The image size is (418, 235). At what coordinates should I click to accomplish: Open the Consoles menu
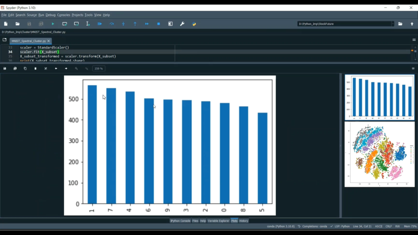coord(64,15)
